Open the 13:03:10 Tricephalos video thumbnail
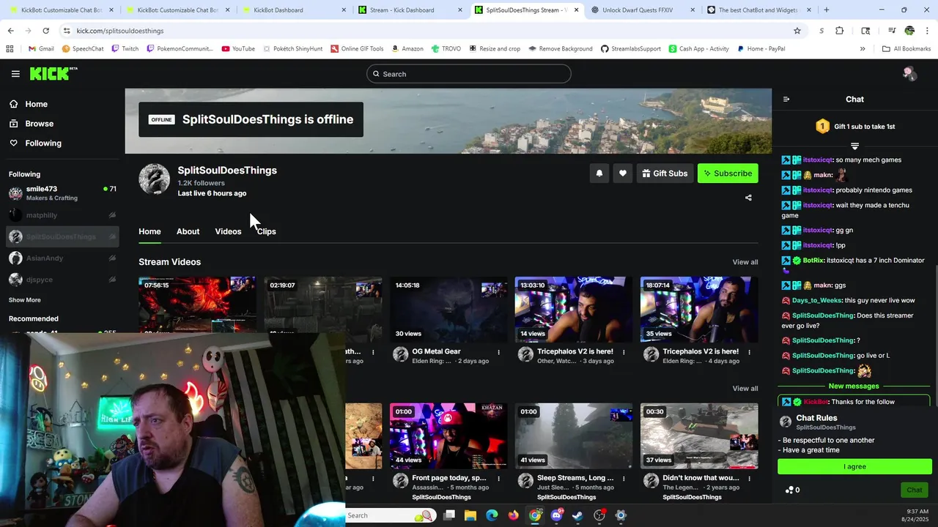The height and width of the screenshot is (527, 938). click(574, 310)
